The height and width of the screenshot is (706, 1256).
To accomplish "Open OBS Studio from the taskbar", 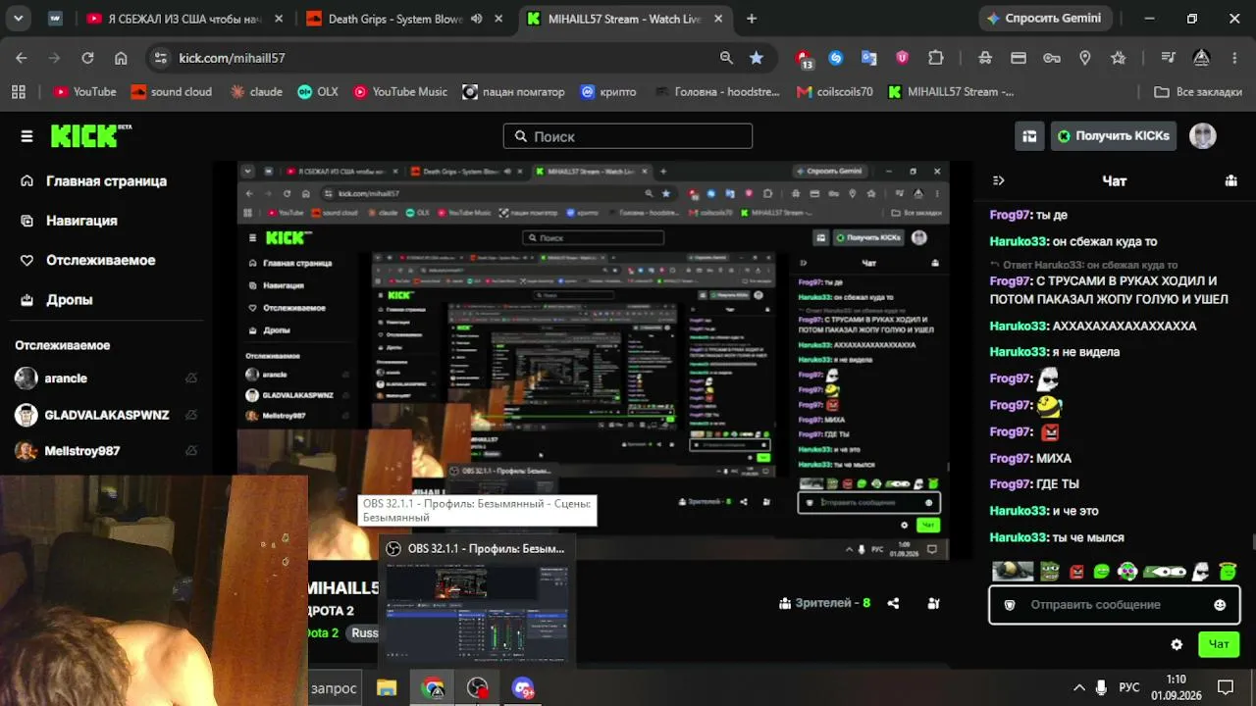I will [x=478, y=688].
